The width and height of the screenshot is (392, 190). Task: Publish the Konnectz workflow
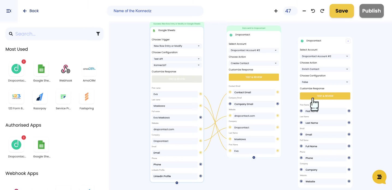click(372, 11)
